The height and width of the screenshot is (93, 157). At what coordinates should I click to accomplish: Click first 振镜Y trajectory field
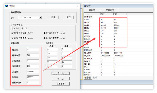pos(67,49)
